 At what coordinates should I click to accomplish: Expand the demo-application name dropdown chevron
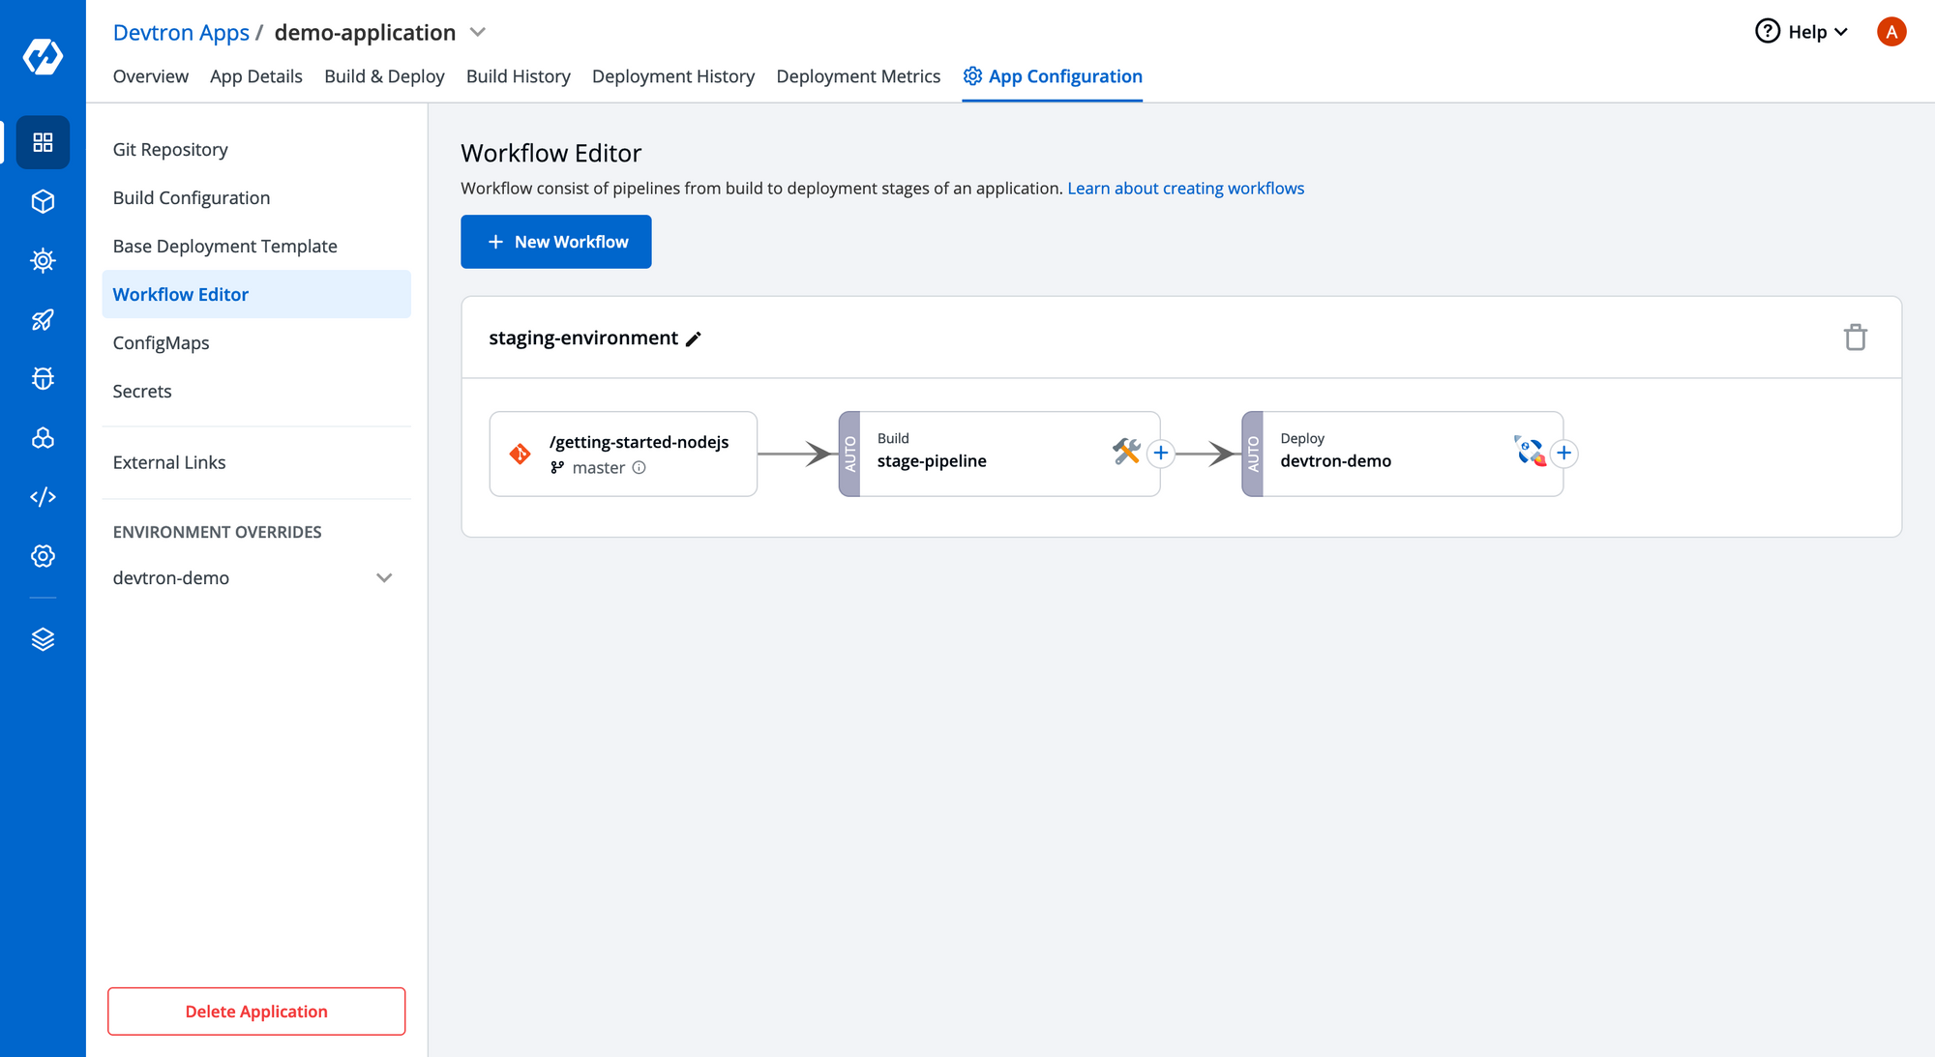pyautogui.click(x=477, y=32)
